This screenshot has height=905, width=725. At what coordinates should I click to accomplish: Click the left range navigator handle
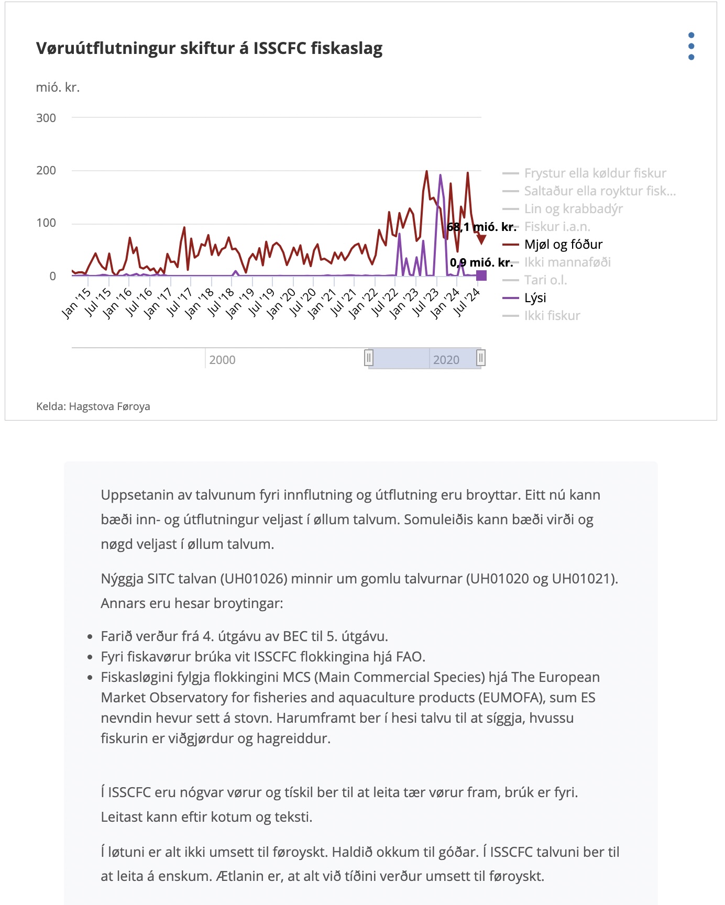pyautogui.click(x=369, y=358)
